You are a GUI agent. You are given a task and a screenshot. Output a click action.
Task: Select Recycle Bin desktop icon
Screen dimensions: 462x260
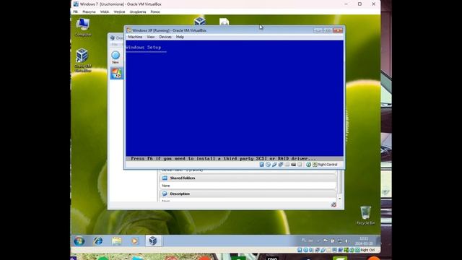point(365,215)
